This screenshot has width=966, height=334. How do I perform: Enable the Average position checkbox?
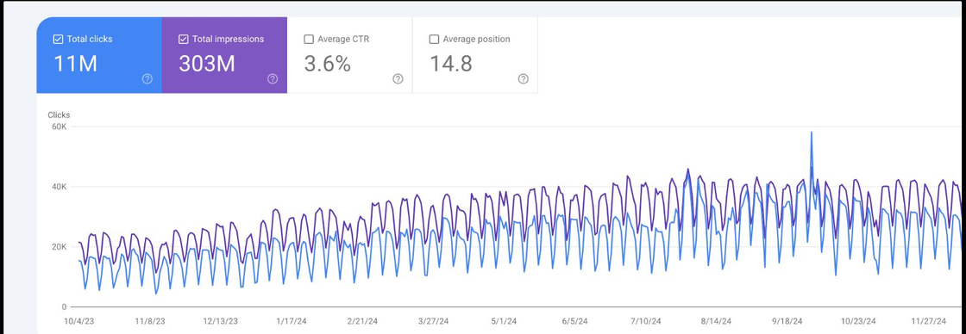click(434, 39)
